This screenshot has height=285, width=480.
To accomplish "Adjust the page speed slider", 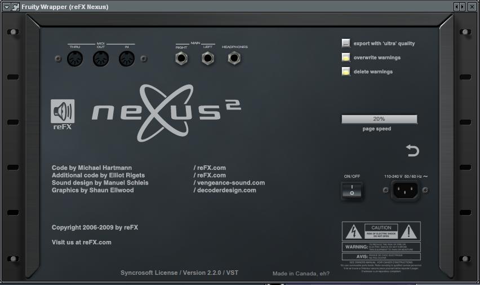I will click(379, 119).
